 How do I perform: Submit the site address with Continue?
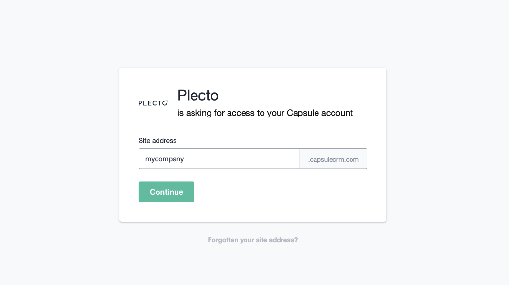point(166,192)
